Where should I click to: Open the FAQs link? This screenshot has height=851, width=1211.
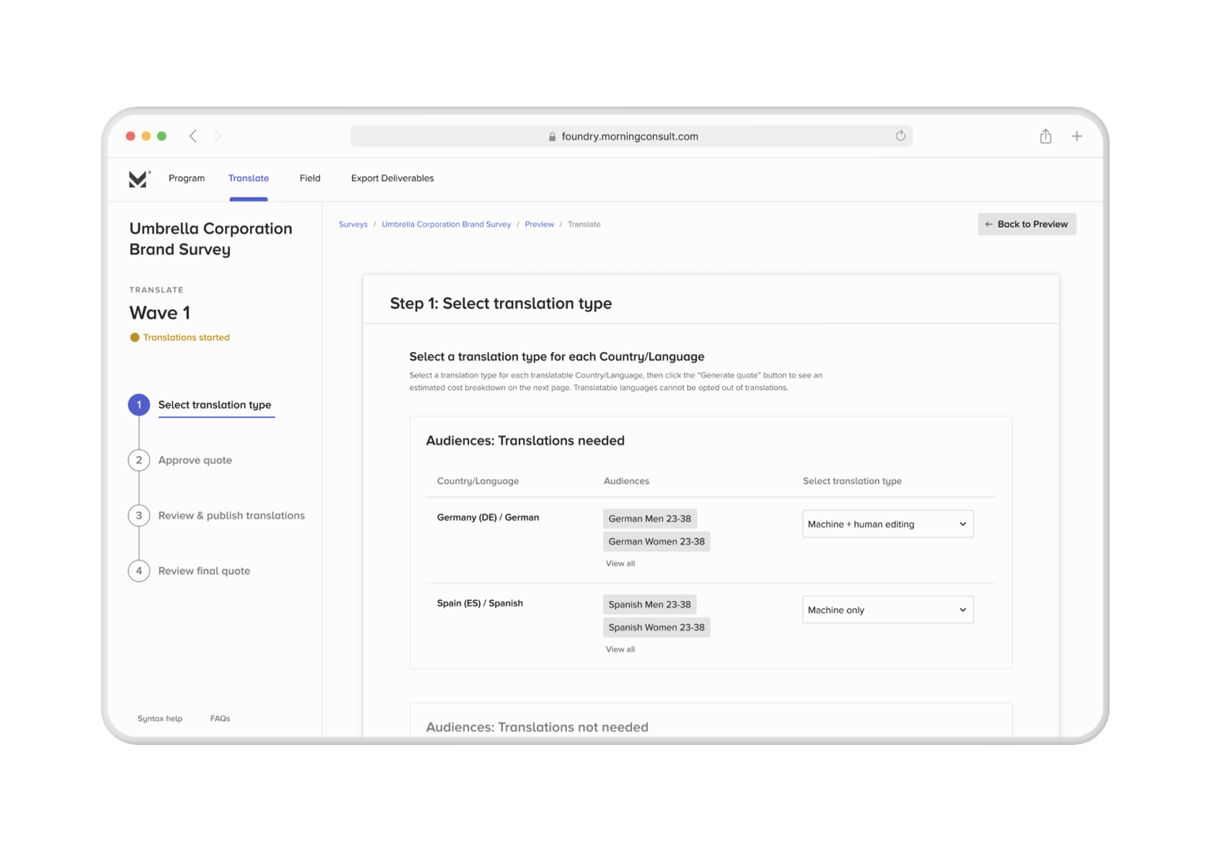220,719
